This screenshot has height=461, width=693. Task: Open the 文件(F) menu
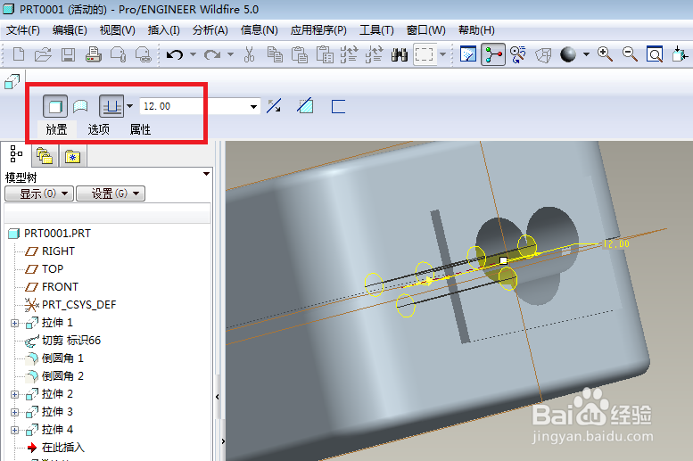coord(23,30)
